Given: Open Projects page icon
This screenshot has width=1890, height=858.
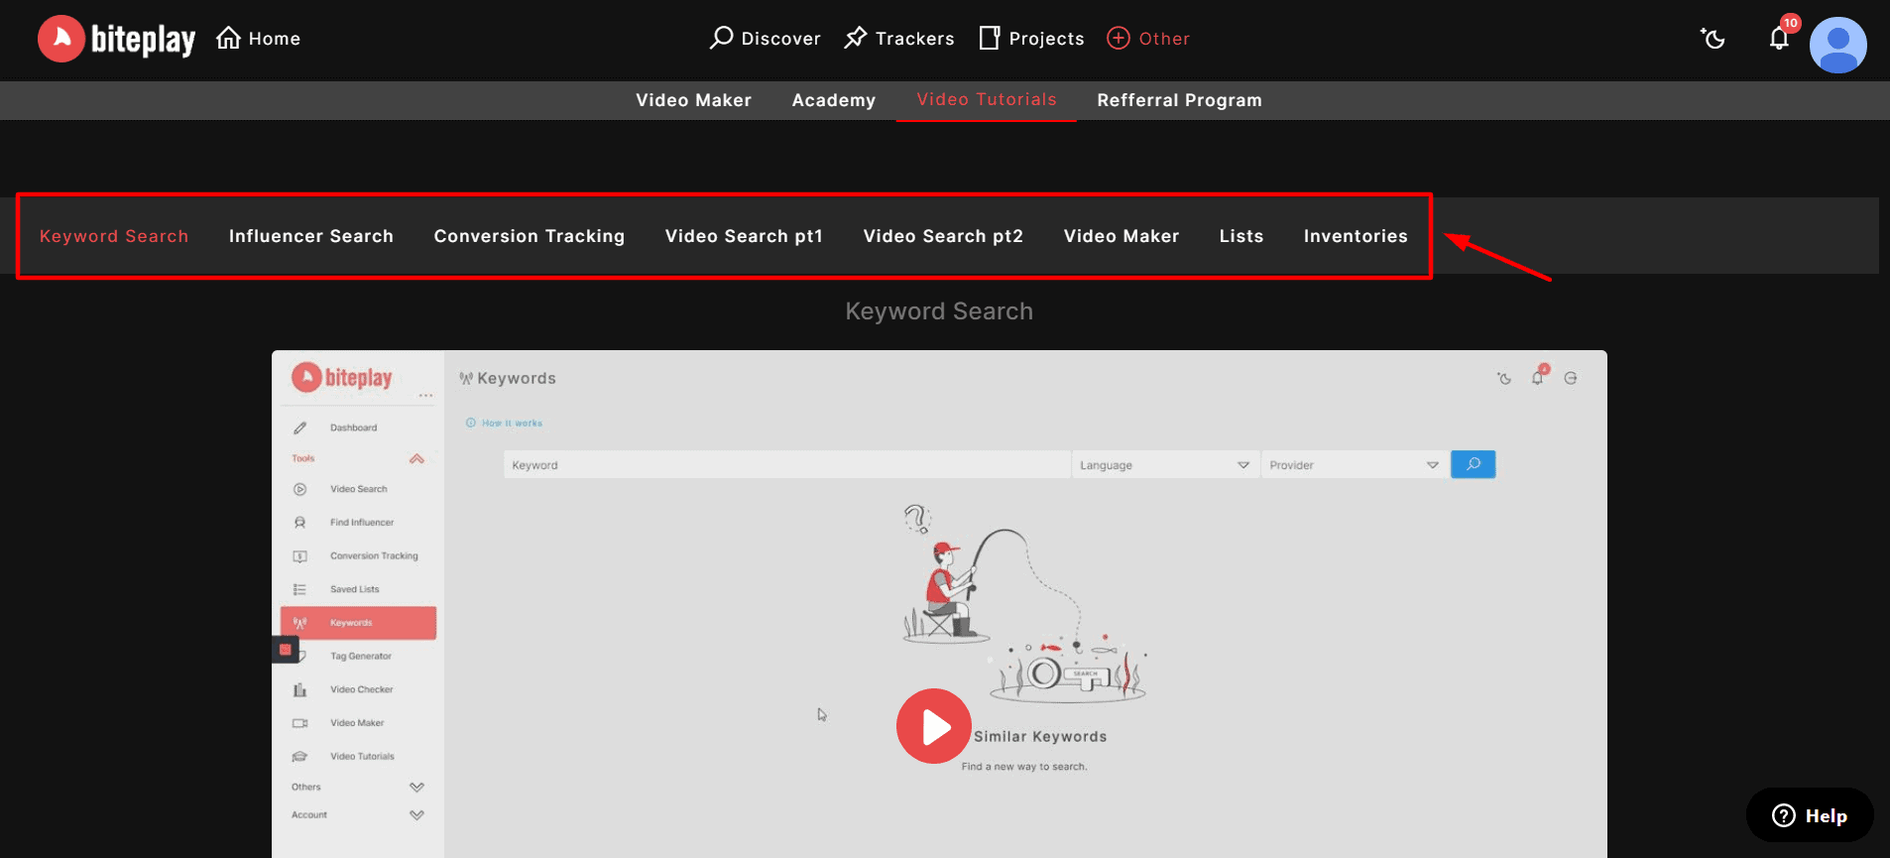Looking at the screenshot, I should click(989, 38).
